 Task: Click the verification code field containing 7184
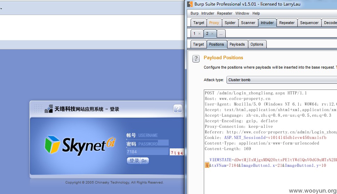coord(147,152)
